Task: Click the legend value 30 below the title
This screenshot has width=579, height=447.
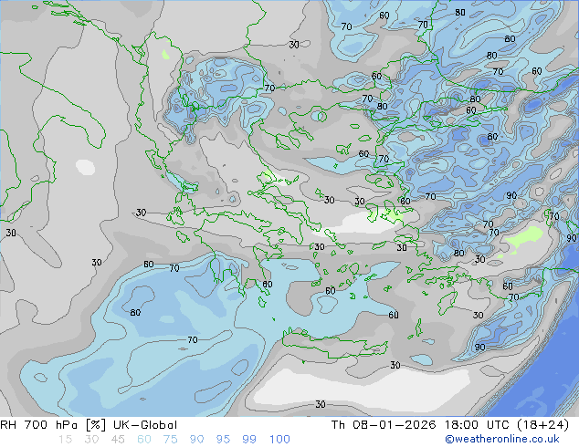Action: point(91,440)
